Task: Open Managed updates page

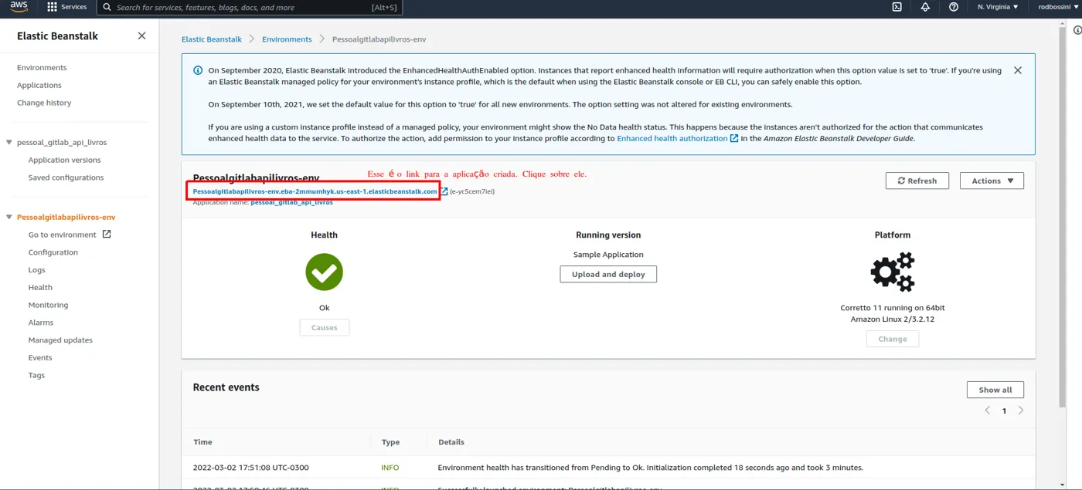Action: click(x=60, y=340)
